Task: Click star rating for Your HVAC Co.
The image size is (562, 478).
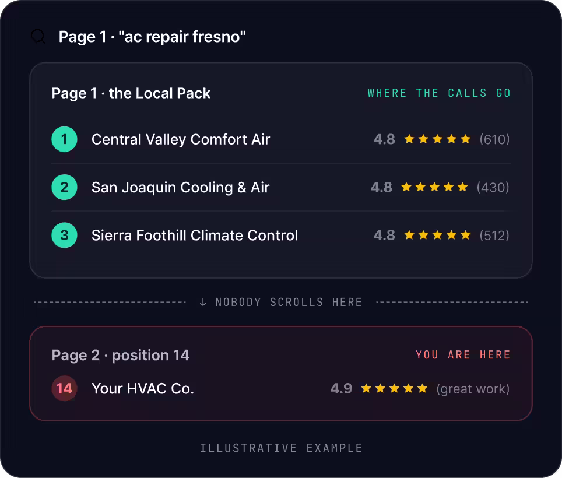Action: (x=394, y=388)
